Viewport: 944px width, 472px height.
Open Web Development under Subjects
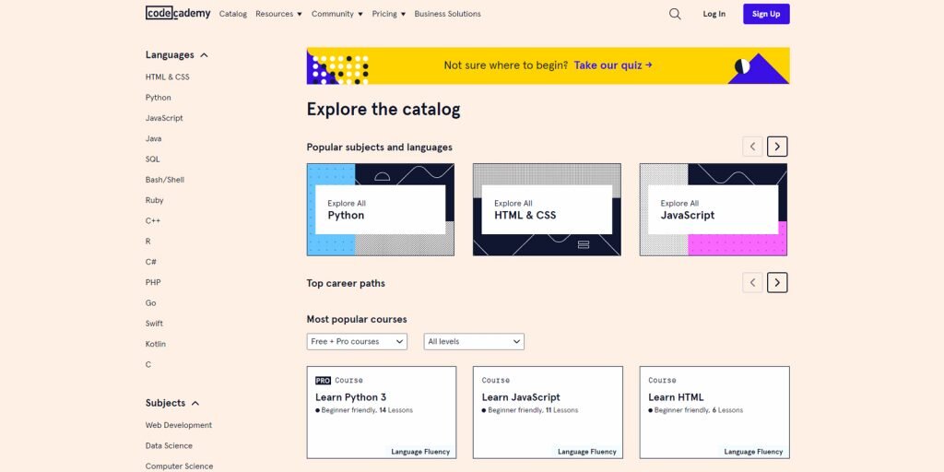click(179, 425)
